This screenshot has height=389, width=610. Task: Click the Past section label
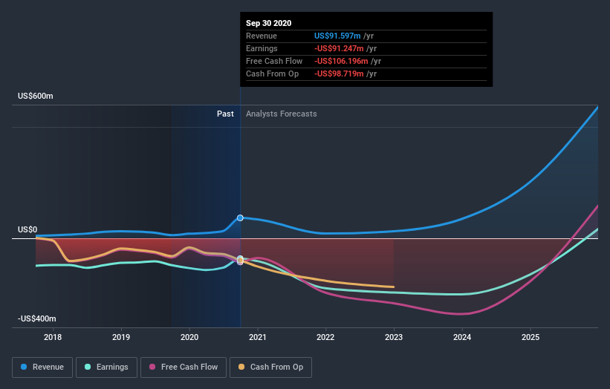(225, 114)
